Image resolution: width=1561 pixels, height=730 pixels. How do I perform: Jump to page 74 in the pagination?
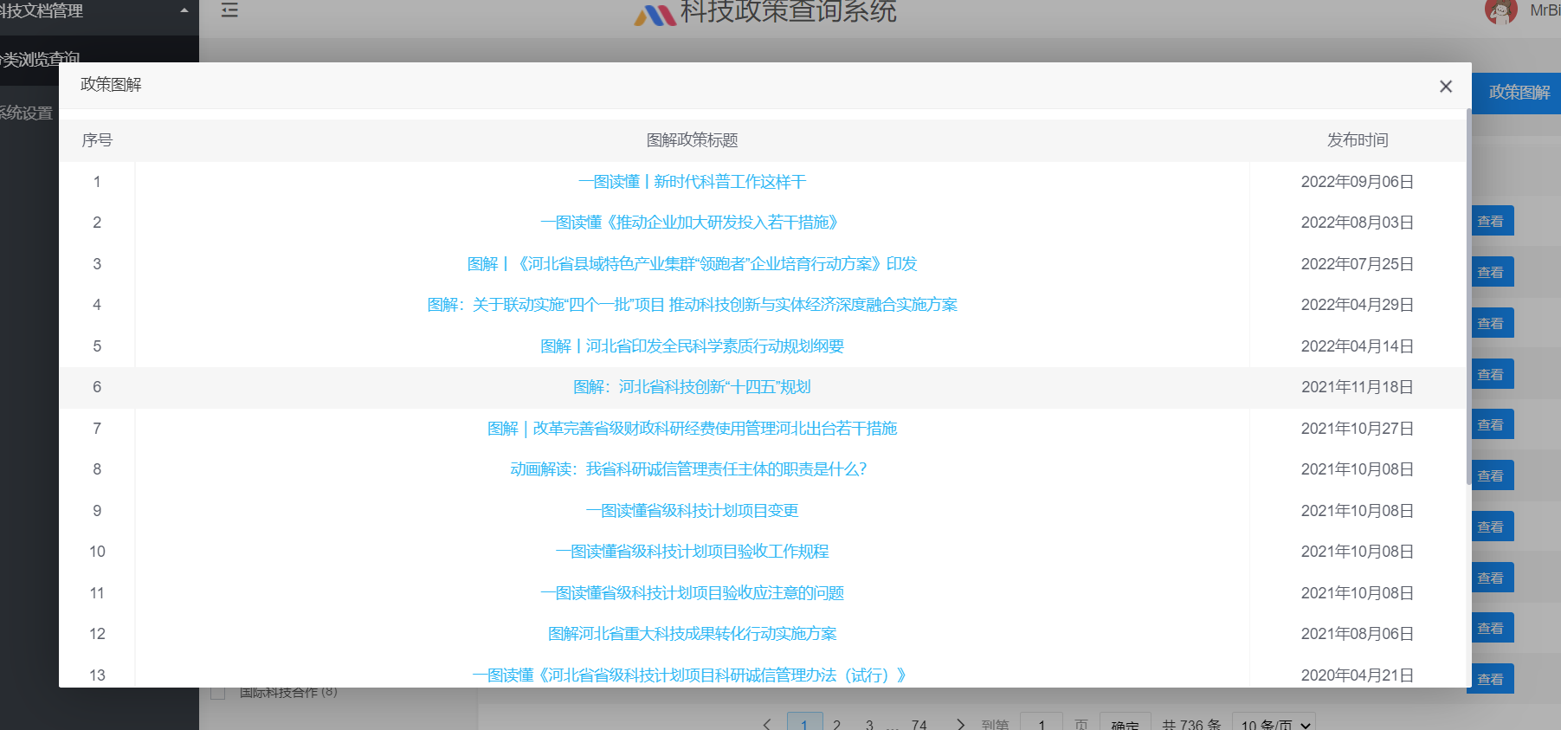pyautogui.click(x=919, y=724)
